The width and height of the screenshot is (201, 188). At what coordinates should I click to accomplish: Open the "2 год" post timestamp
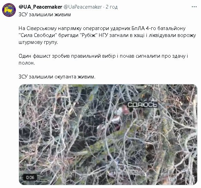(x=112, y=7)
